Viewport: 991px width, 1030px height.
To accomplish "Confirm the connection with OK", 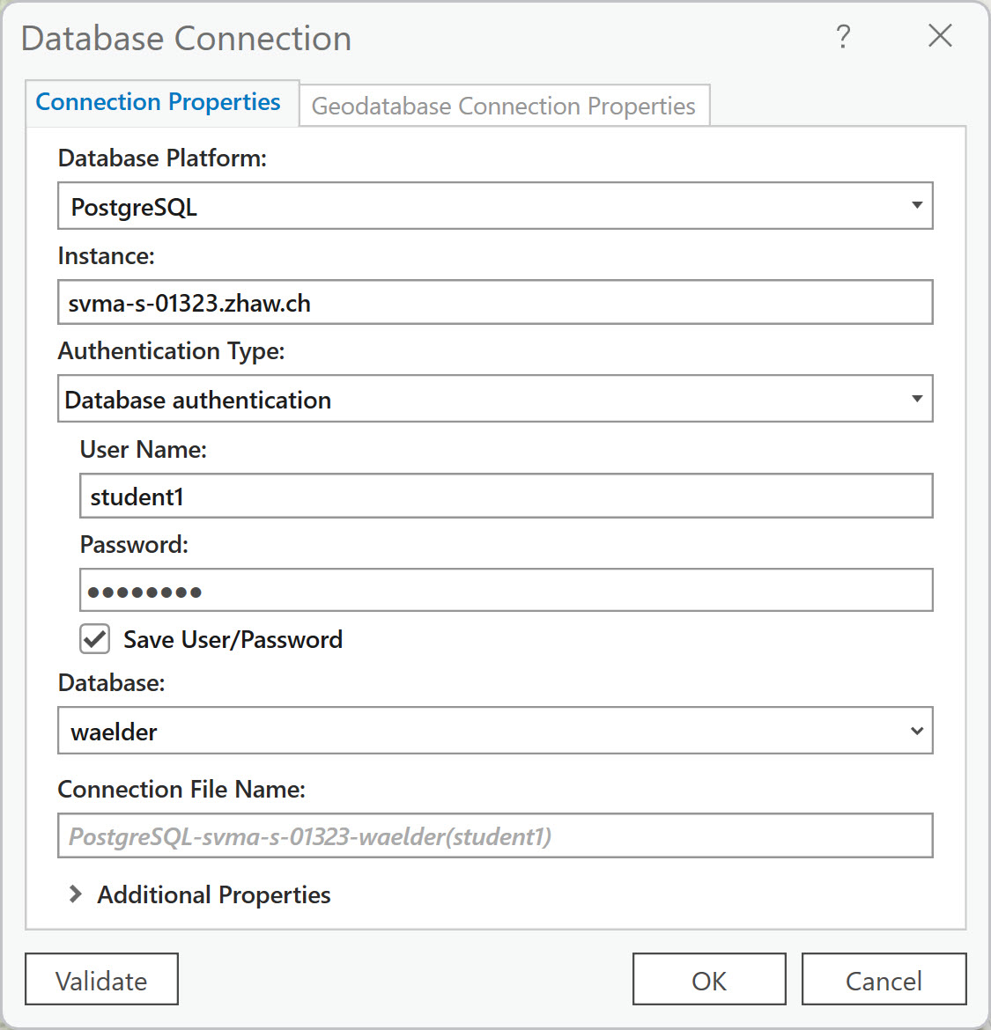I will pos(709,980).
